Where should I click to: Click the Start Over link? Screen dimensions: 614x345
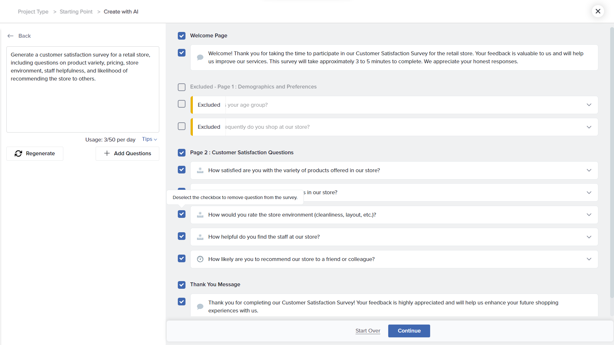368,331
